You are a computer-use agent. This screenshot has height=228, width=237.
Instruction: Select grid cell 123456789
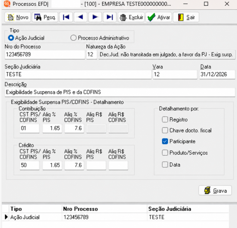click(104, 217)
